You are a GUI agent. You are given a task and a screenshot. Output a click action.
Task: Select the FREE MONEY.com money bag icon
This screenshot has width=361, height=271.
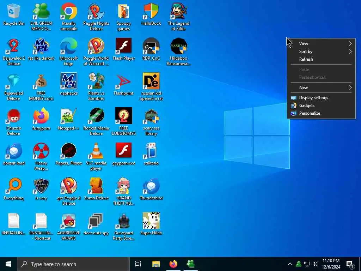[41, 81]
